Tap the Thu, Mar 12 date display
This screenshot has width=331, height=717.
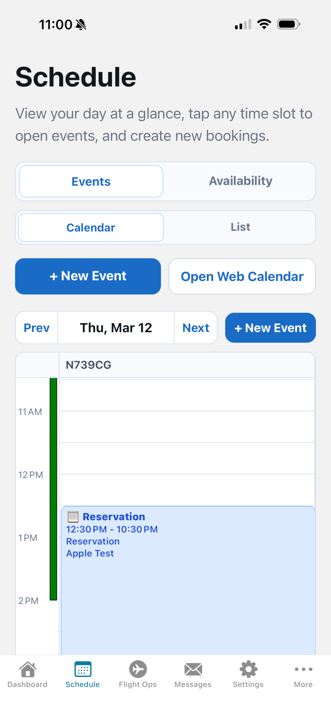coord(115,328)
